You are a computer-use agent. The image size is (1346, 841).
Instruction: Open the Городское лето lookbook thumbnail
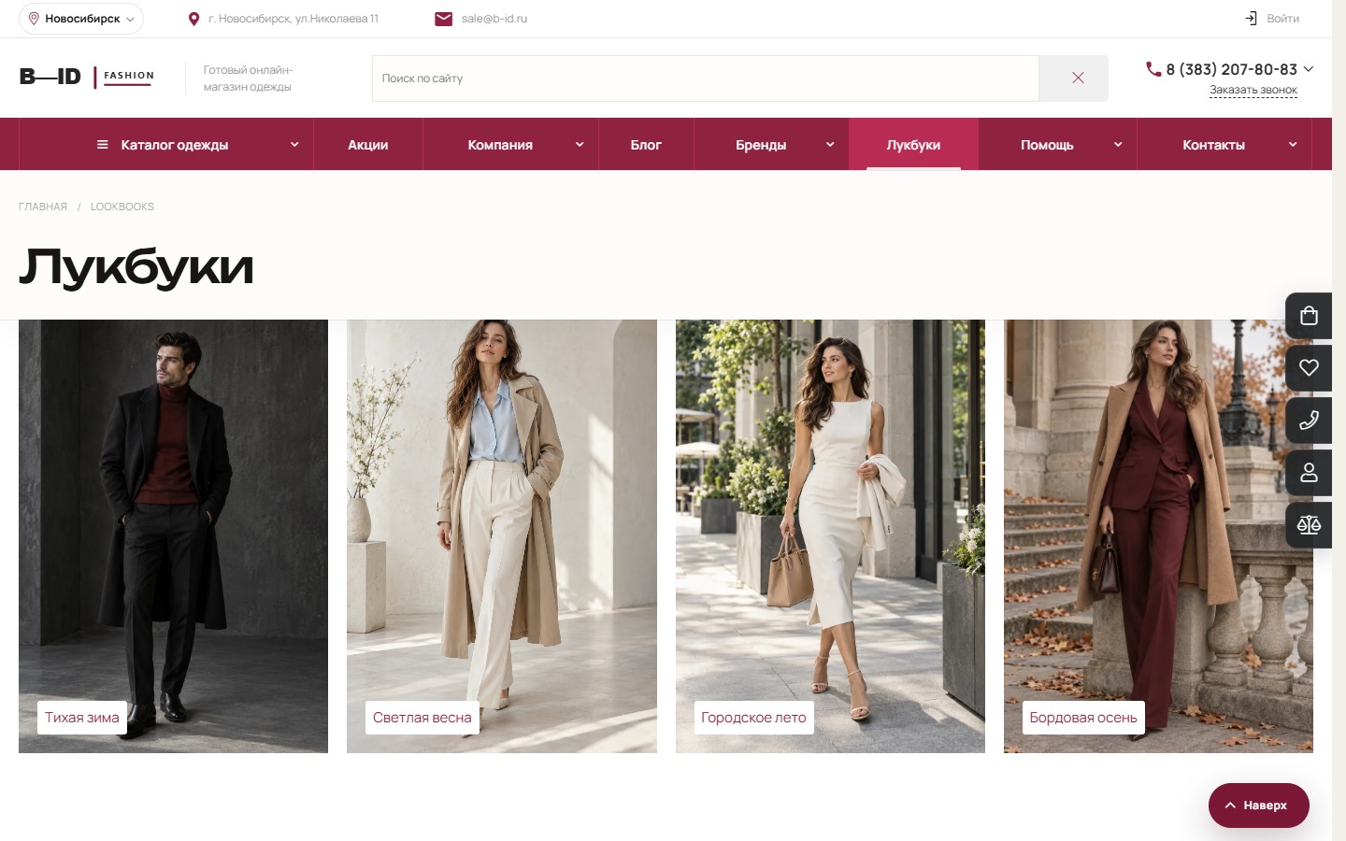coord(830,536)
